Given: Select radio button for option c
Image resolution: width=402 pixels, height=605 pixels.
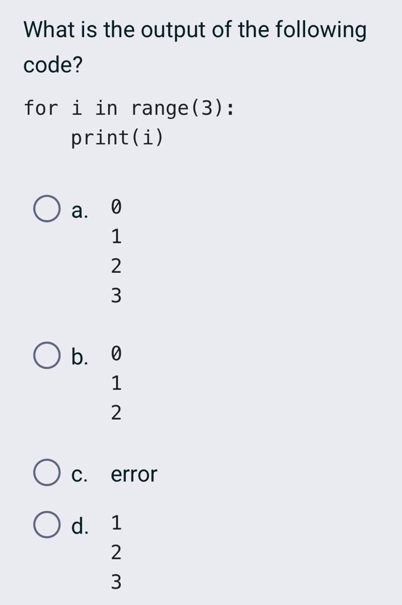Looking at the screenshot, I should (46, 472).
